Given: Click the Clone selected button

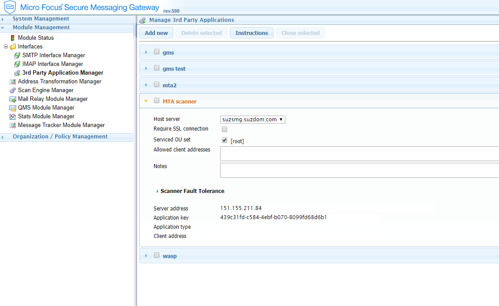Looking at the screenshot, I should (x=300, y=33).
